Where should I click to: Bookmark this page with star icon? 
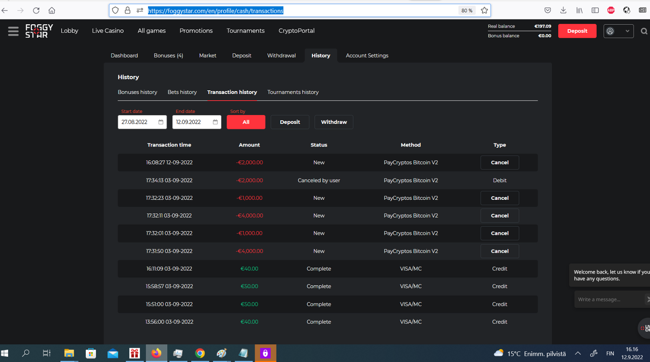click(484, 10)
